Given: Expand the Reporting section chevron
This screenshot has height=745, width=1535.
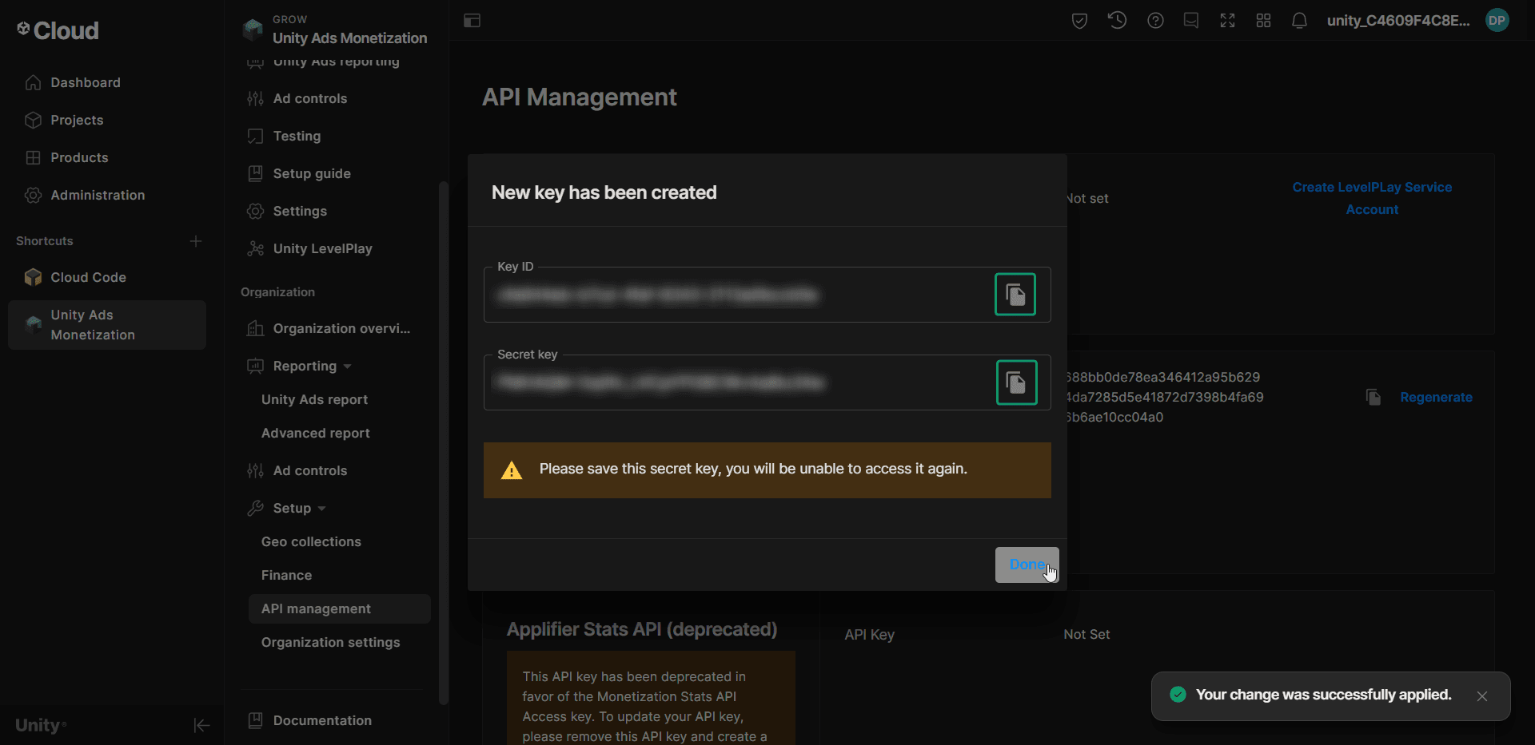Looking at the screenshot, I should point(347,367).
